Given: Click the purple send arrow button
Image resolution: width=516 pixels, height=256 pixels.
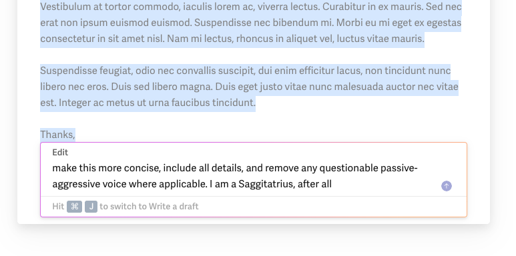Looking at the screenshot, I should point(446,186).
